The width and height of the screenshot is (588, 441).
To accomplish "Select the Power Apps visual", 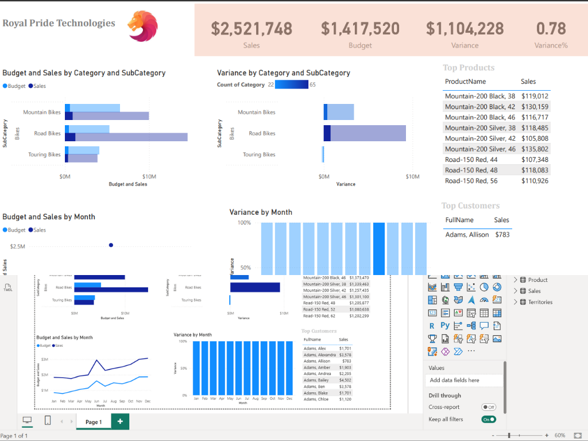I will pyautogui.click(x=445, y=351).
